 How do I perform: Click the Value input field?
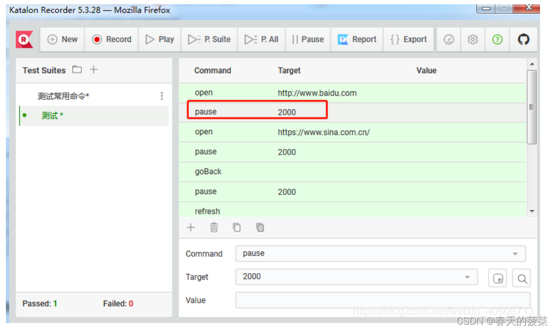click(383, 300)
